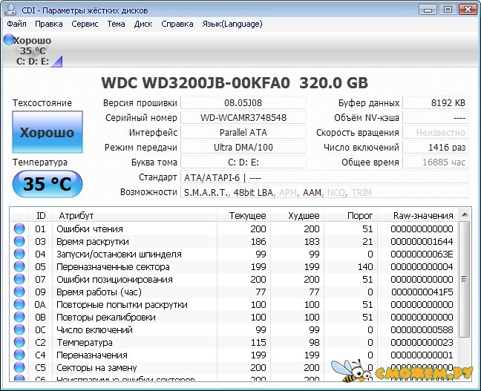Click the Буква тома field C: D: E:
This screenshot has height=391, width=481.
point(243,162)
